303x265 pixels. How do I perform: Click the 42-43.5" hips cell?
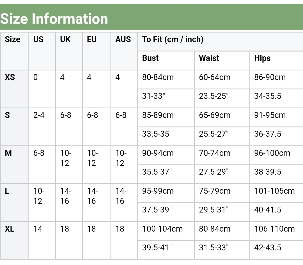(x=269, y=248)
